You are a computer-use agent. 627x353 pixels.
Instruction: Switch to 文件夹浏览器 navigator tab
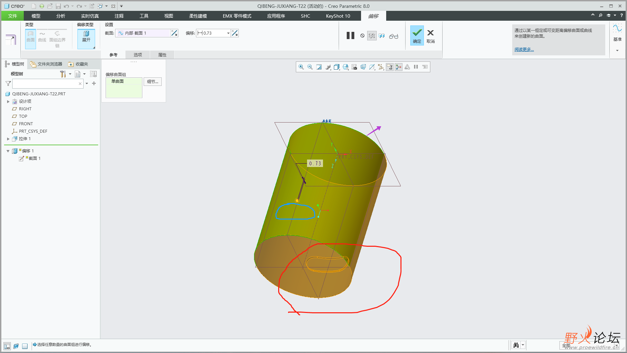click(x=46, y=64)
